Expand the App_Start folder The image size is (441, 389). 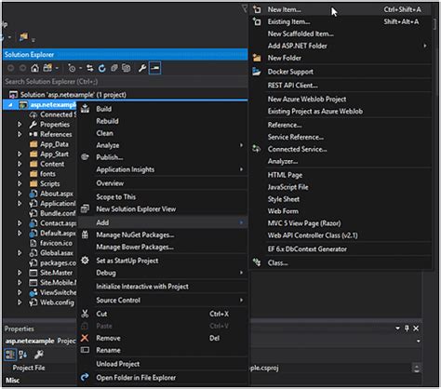tap(20, 154)
